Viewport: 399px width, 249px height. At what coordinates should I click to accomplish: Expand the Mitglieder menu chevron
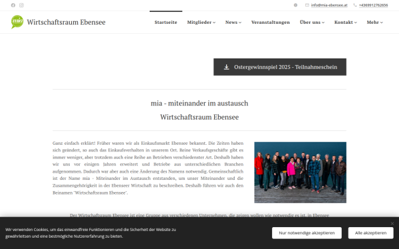[x=214, y=23]
